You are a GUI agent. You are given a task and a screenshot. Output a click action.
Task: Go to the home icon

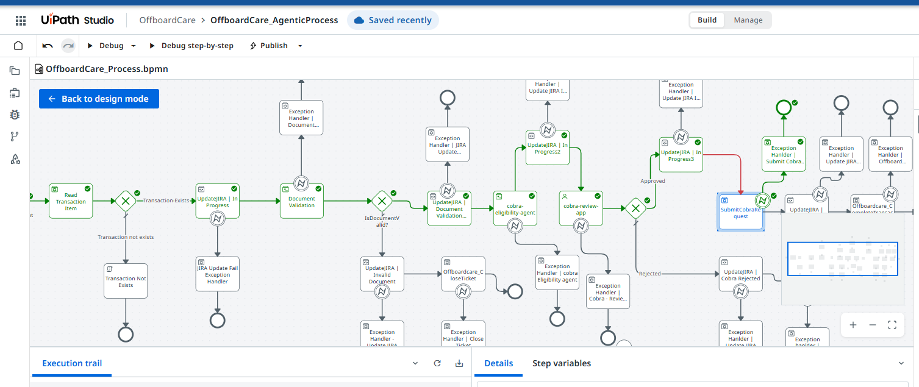(18, 46)
